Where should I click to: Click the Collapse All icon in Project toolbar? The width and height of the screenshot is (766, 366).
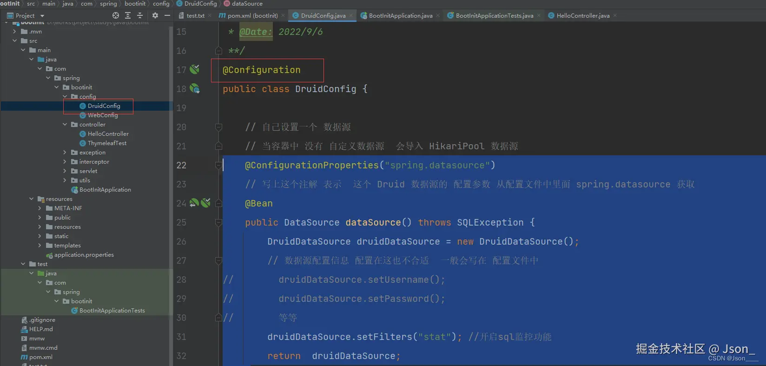(140, 15)
